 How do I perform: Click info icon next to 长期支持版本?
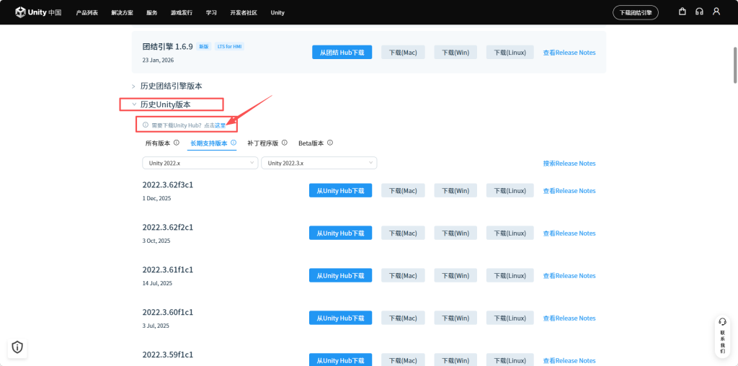234,143
